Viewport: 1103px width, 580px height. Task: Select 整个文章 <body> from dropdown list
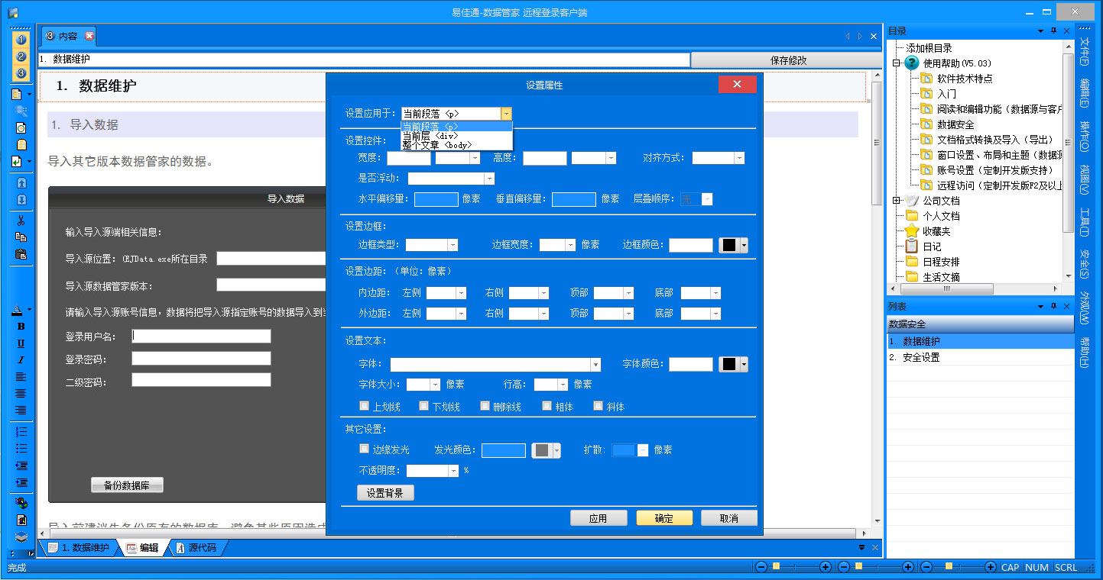[437, 145]
